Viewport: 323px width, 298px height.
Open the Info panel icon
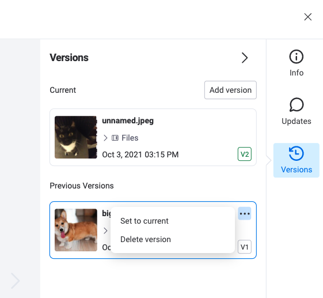[x=296, y=56]
